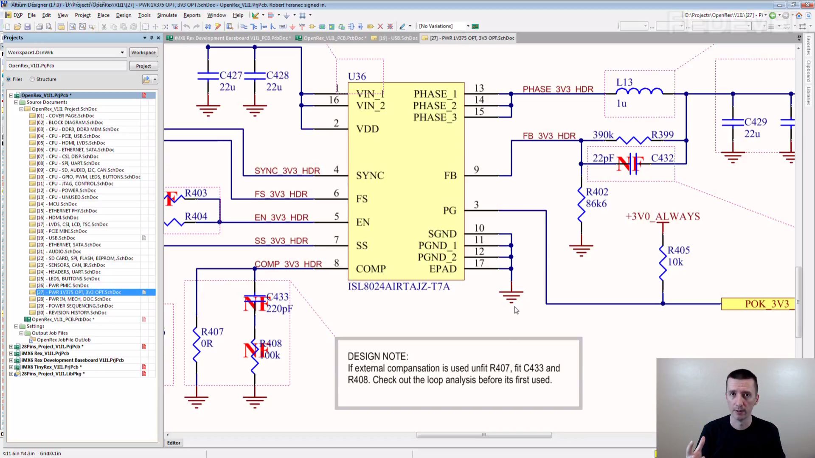Select the Structure radio button

click(32, 79)
